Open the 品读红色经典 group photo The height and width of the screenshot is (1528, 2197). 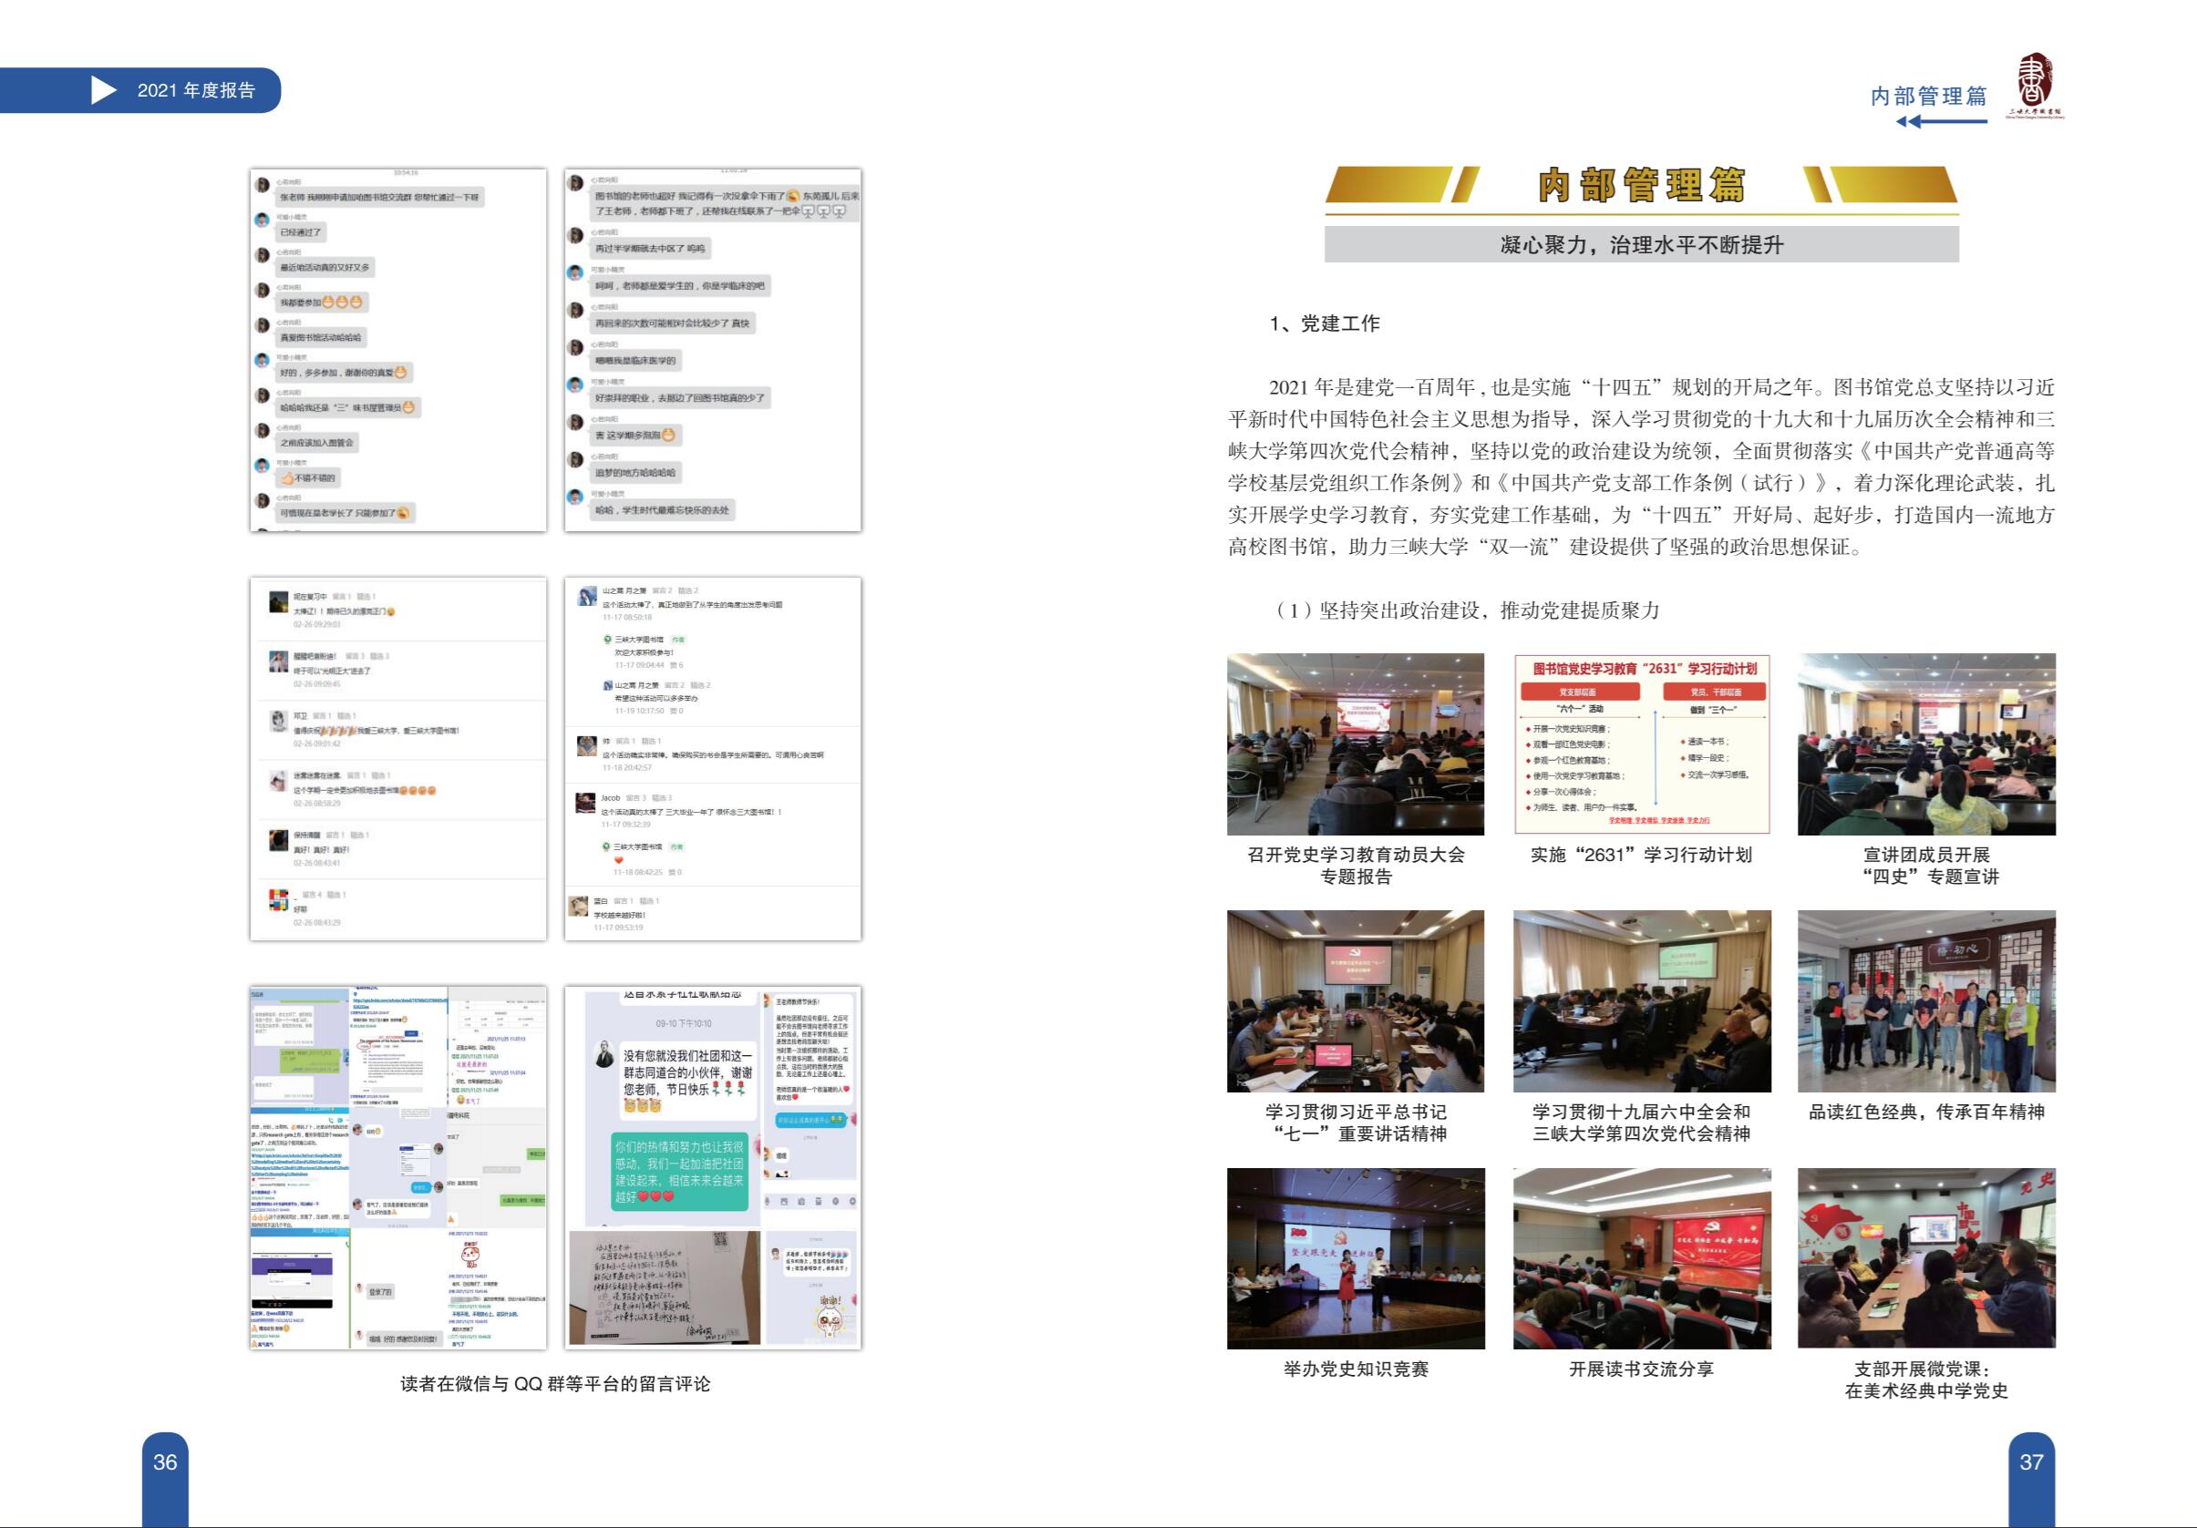tap(1926, 1001)
